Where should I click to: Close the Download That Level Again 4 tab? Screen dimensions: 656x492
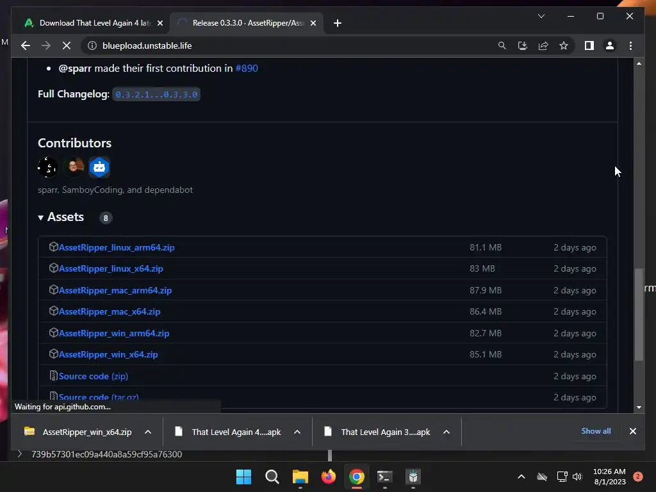[160, 23]
